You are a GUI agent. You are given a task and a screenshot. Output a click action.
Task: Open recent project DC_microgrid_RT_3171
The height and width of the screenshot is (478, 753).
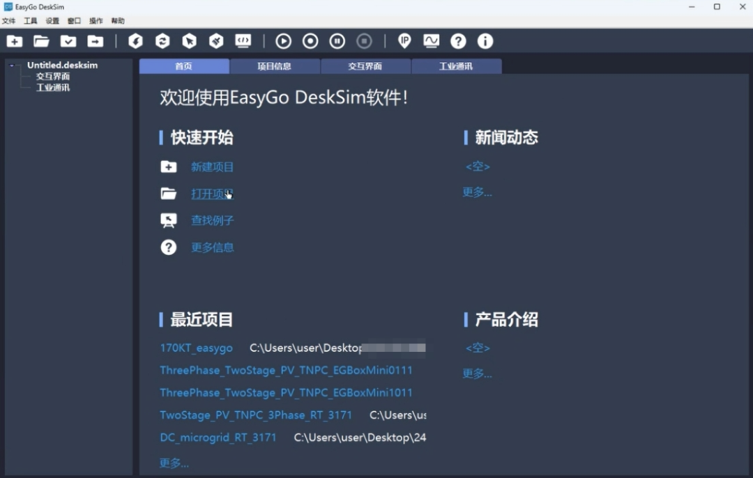(218, 438)
